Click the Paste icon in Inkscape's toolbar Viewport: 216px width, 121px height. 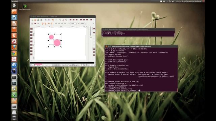66,20
